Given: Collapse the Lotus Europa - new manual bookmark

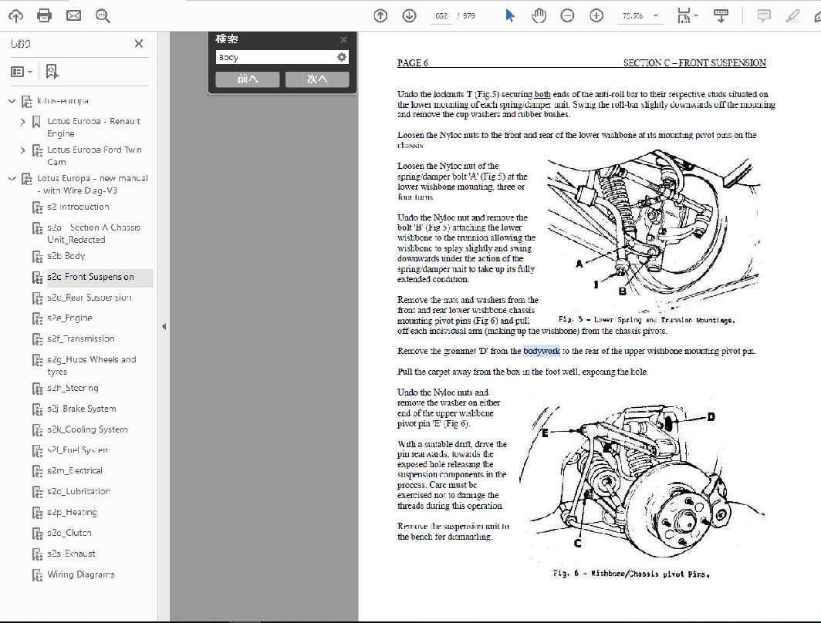Looking at the screenshot, I should pyautogui.click(x=12, y=179).
